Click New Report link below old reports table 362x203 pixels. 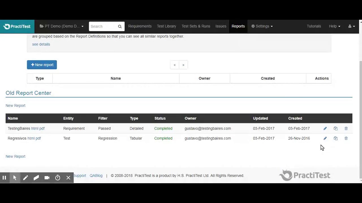[16, 156]
